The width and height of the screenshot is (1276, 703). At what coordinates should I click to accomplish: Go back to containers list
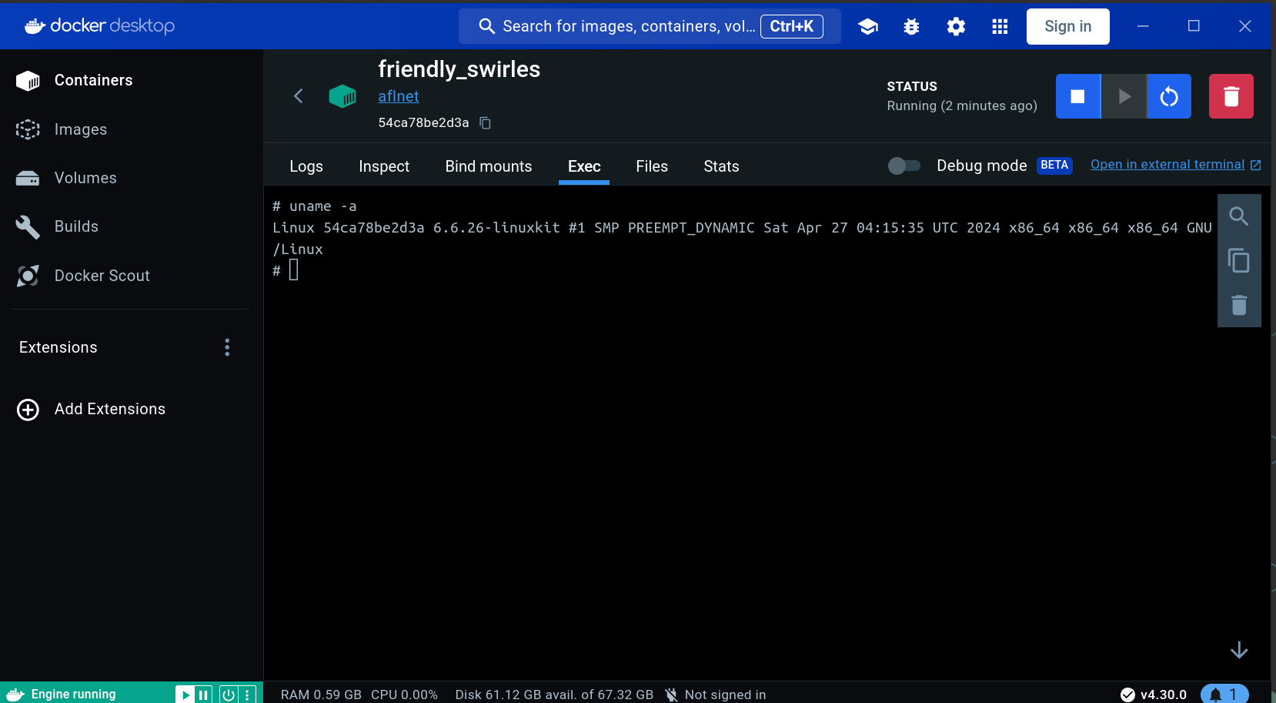pos(299,96)
